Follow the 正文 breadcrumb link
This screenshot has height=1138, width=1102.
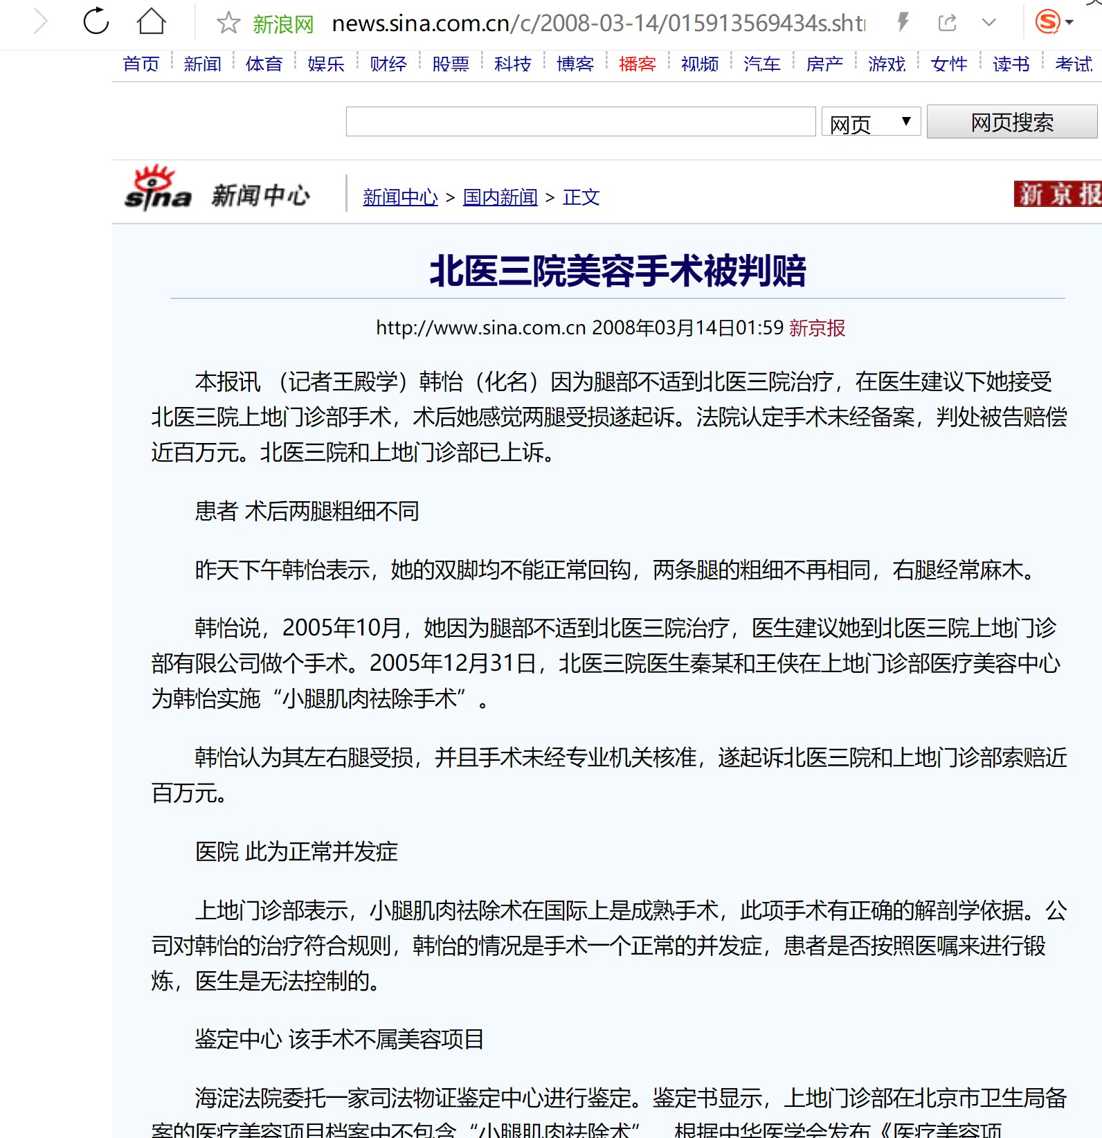(581, 197)
